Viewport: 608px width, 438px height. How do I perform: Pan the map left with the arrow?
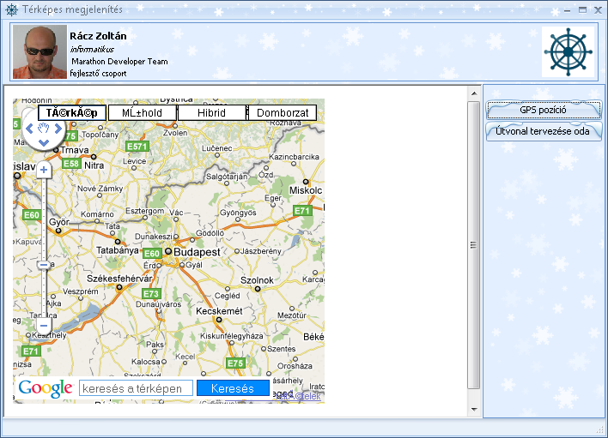click(29, 129)
